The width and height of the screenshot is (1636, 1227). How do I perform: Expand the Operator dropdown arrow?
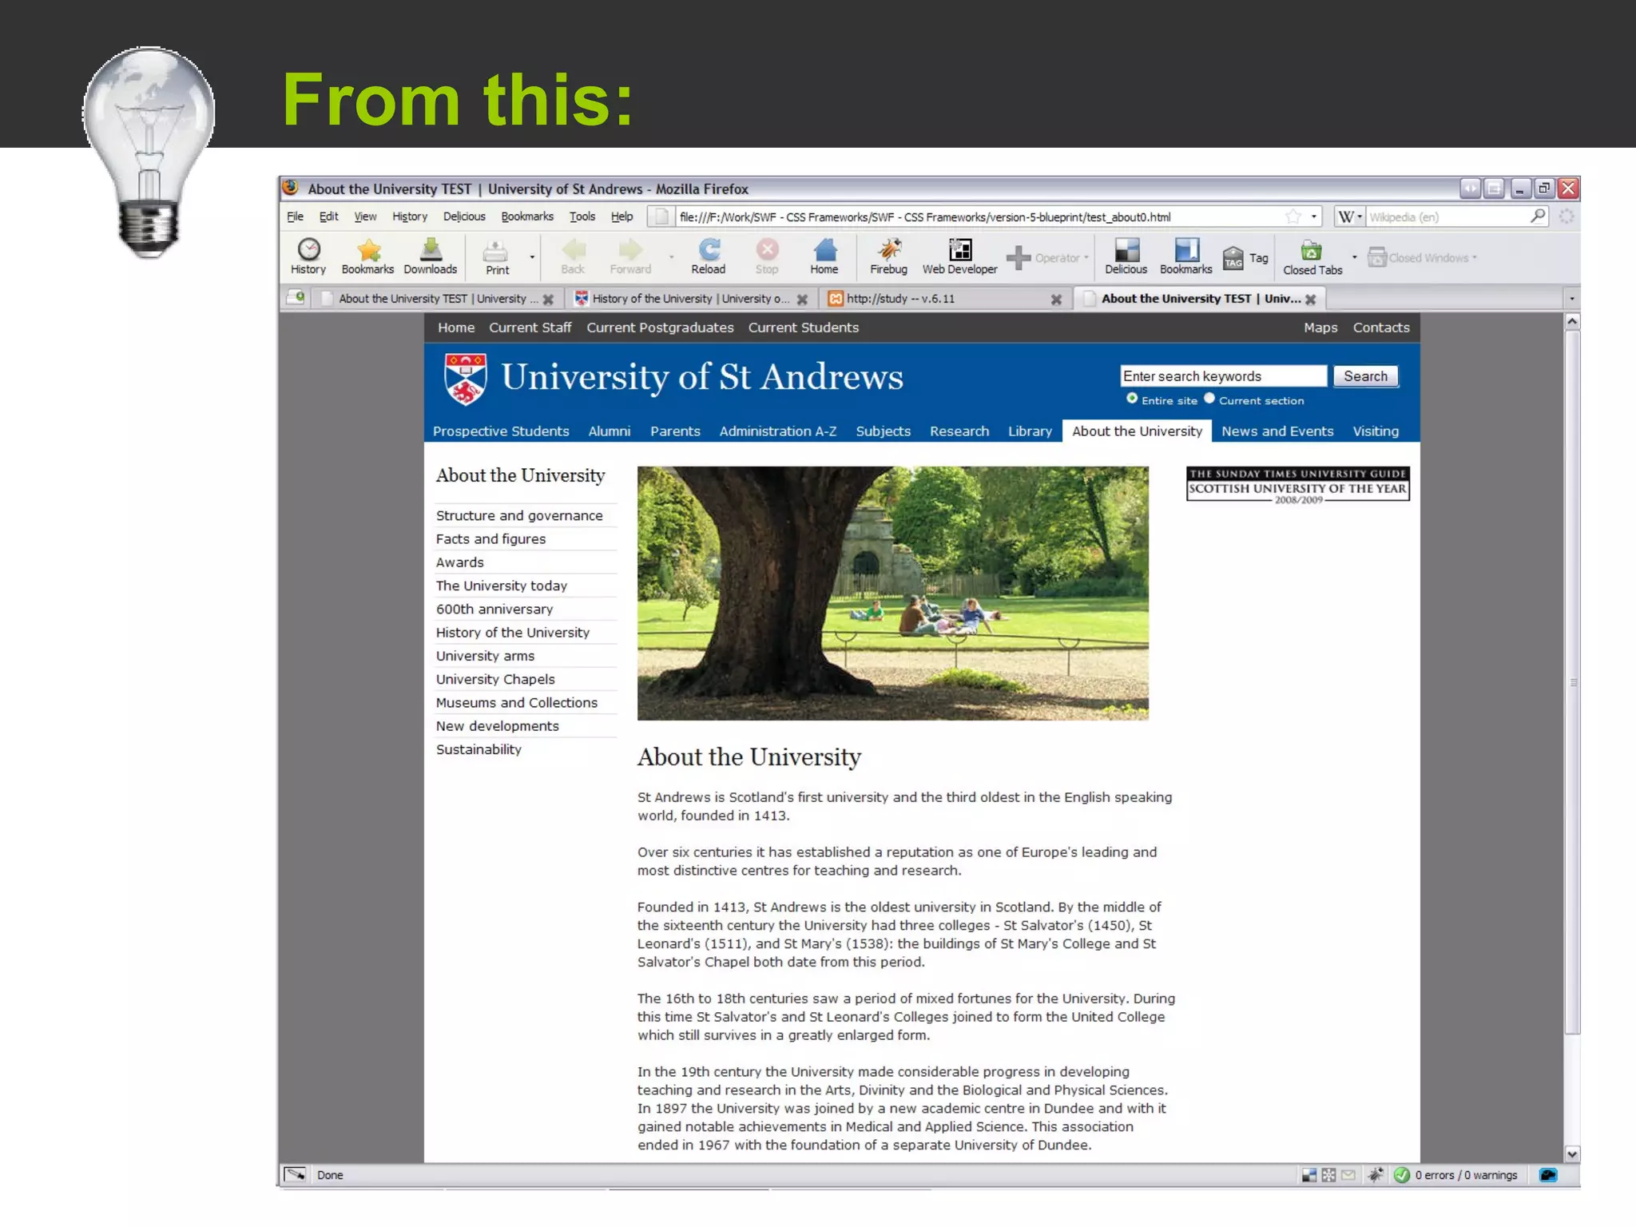pos(1086,257)
